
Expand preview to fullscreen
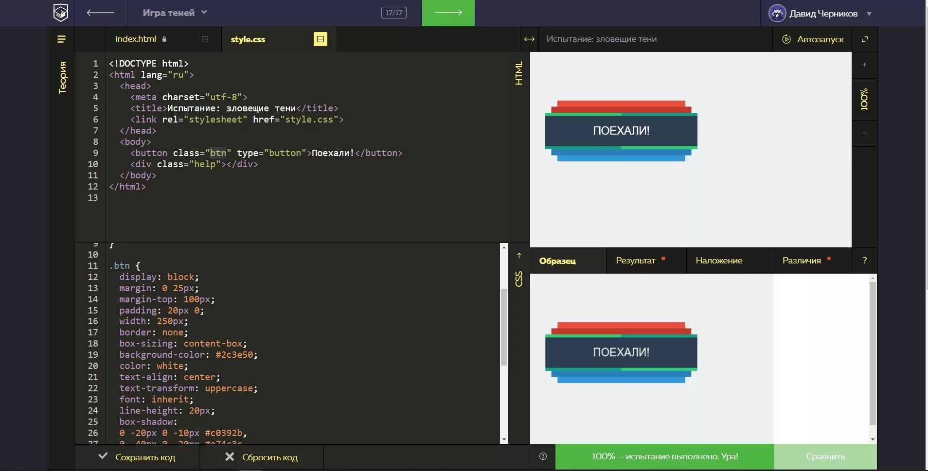coord(864,39)
